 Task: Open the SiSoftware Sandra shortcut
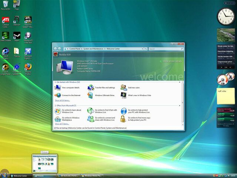[17, 69]
